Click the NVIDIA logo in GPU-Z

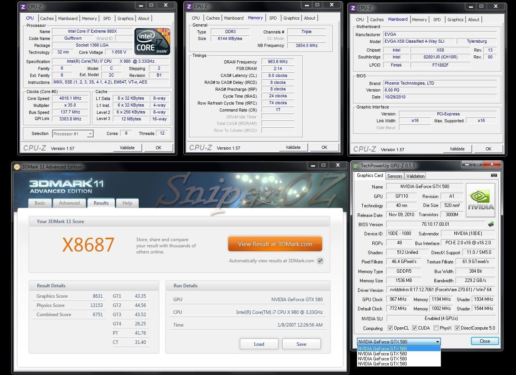[481, 200]
